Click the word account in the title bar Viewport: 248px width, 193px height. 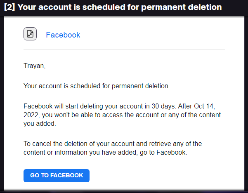55,7
